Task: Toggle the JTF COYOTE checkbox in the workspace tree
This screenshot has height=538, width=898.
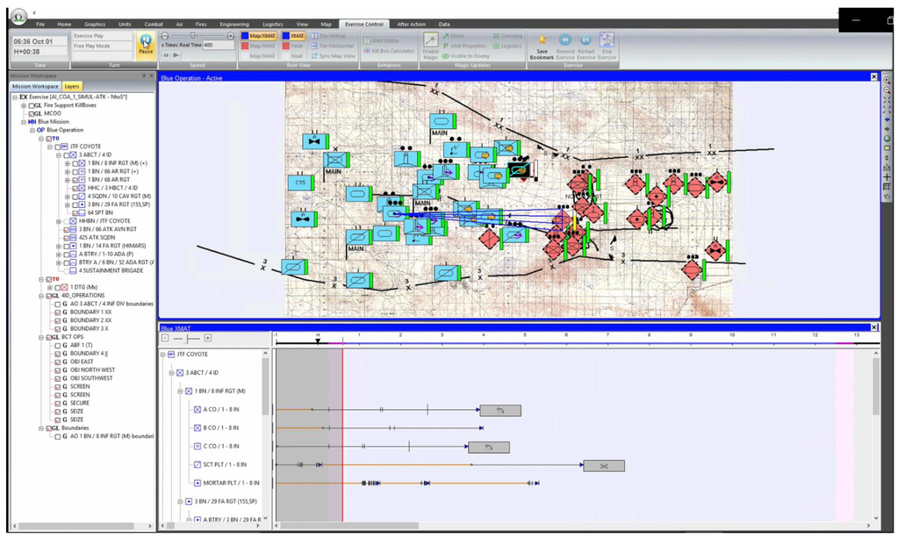Action: tap(58, 147)
